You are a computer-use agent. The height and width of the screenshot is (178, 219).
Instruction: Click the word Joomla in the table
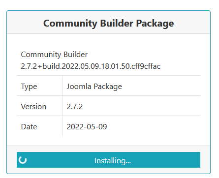[79, 86]
